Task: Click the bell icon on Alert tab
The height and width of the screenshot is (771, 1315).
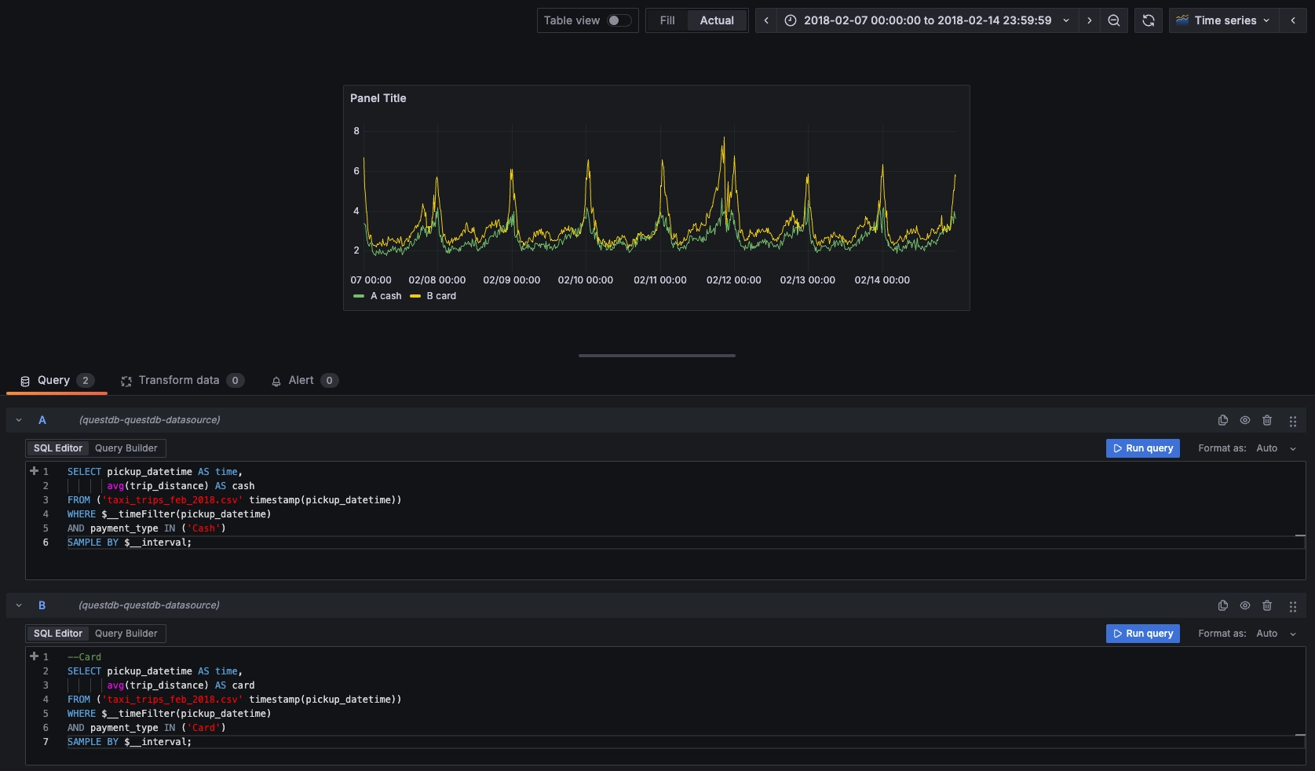Action: (276, 381)
